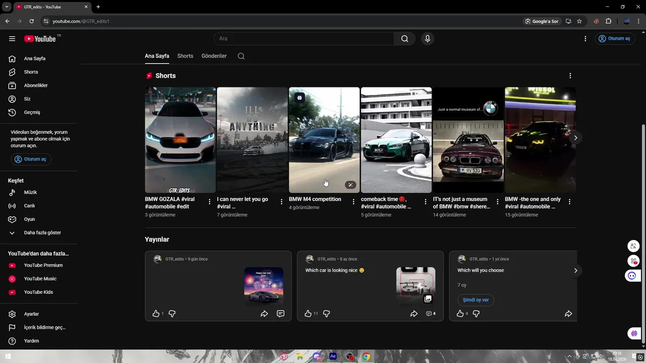This screenshot has width=646, height=363.
Task: Open Geçmiş in the sidebar
Action: 39,112
